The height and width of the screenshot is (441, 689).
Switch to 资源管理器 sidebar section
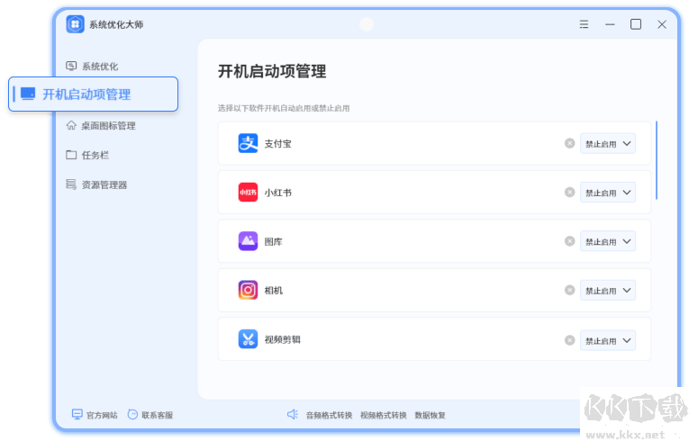click(96, 184)
